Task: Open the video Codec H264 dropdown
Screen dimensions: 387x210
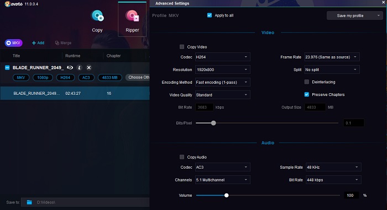Action: coord(223,57)
